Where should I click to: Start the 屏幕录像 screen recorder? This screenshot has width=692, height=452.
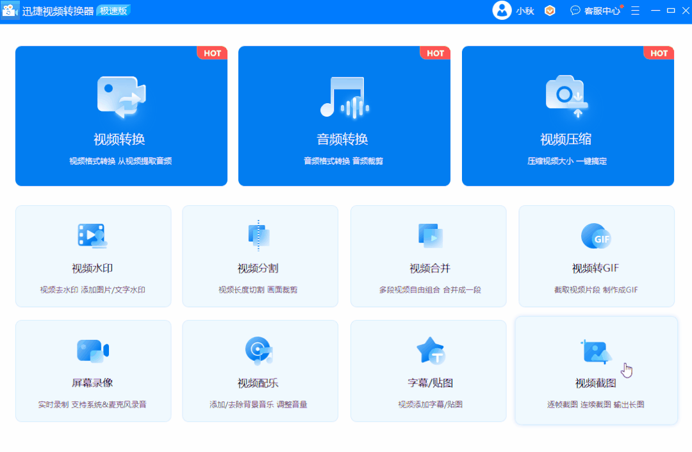92,371
